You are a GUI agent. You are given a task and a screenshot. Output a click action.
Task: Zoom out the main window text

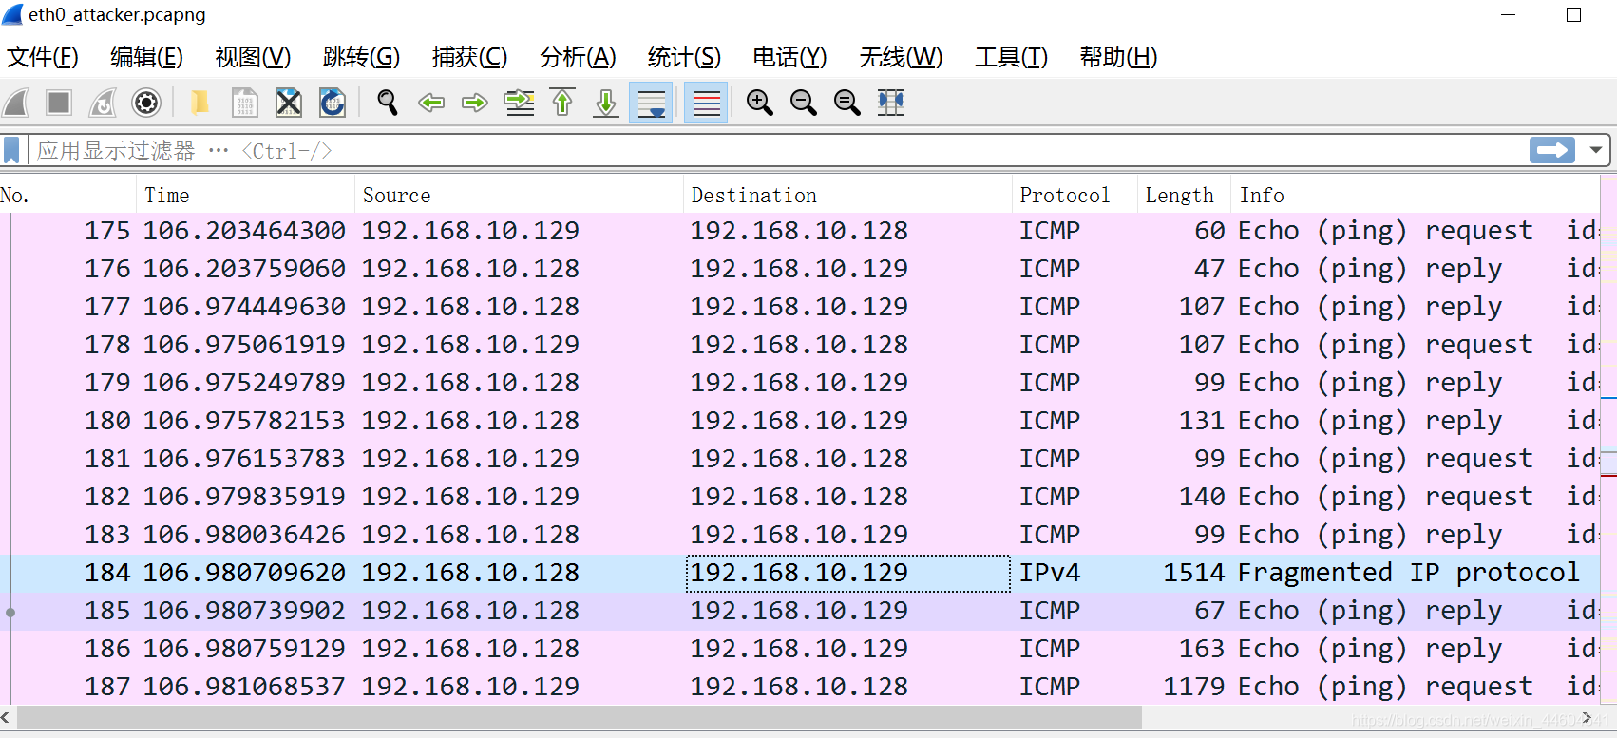804,102
